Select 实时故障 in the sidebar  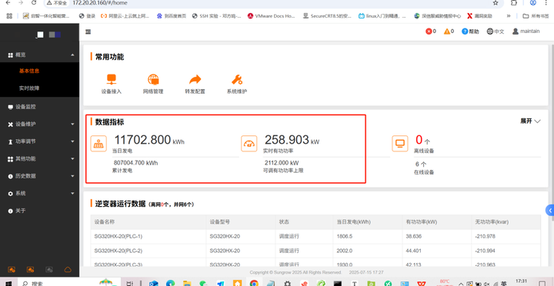(29, 88)
